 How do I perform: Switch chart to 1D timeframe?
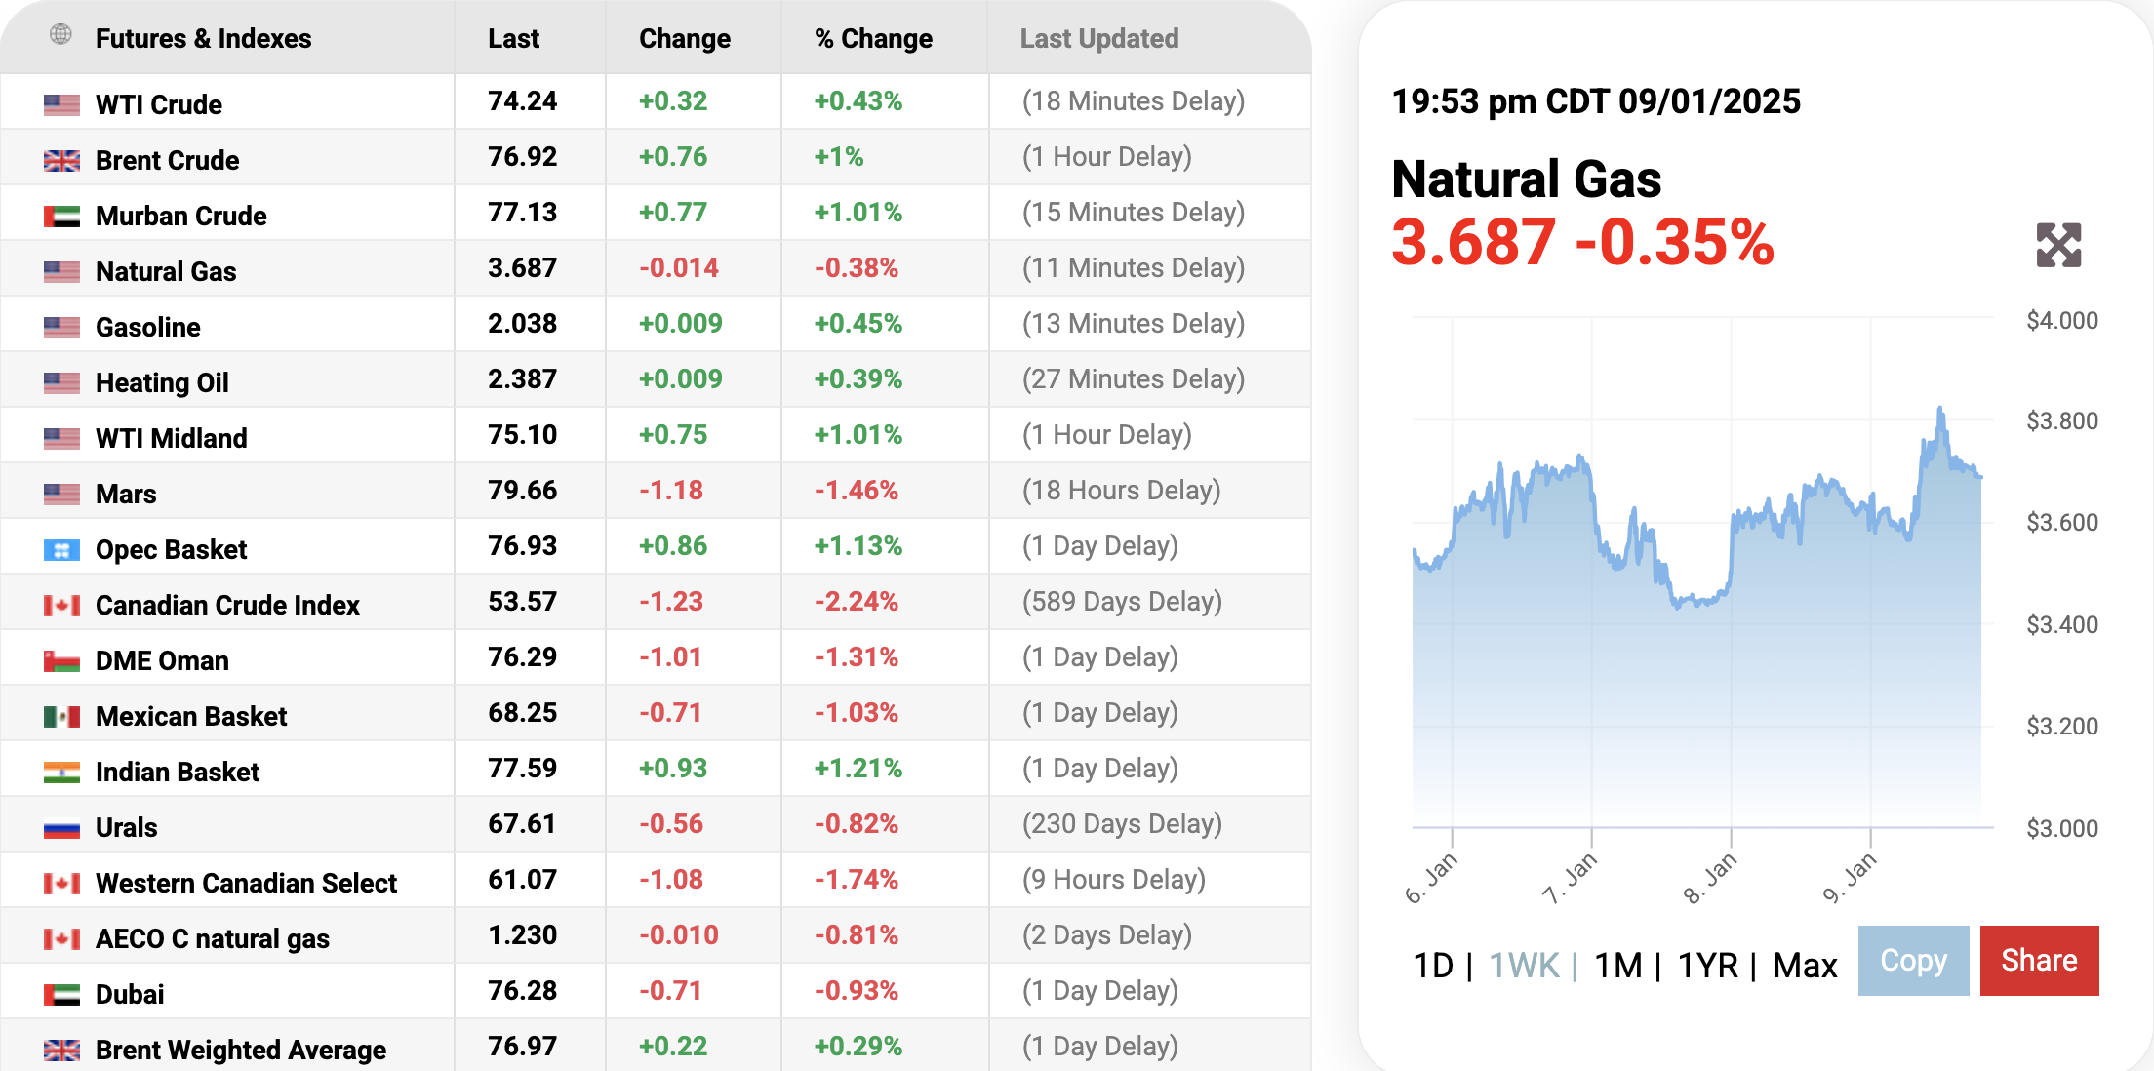[1432, 966]
